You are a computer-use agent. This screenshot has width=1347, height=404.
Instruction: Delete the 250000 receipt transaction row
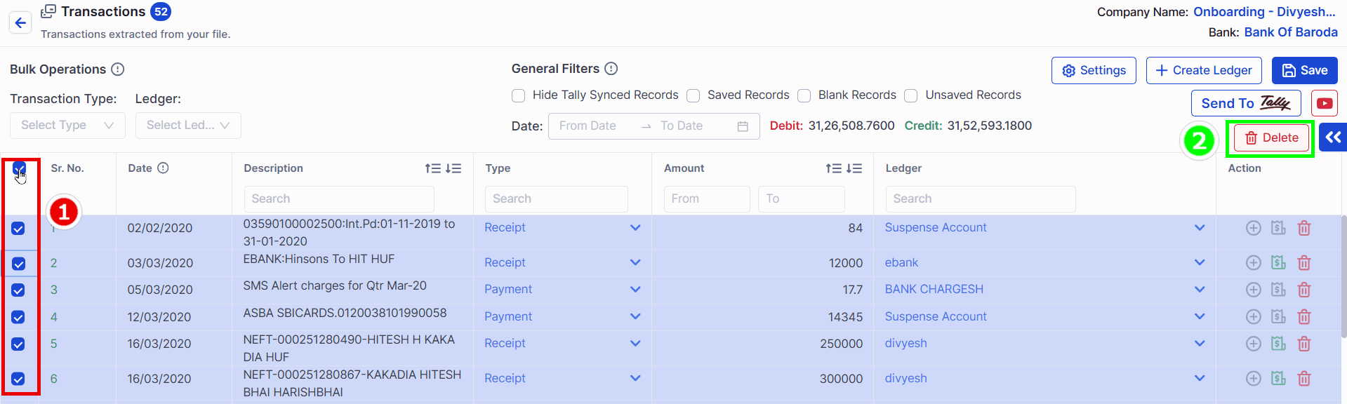(1304, 344)
